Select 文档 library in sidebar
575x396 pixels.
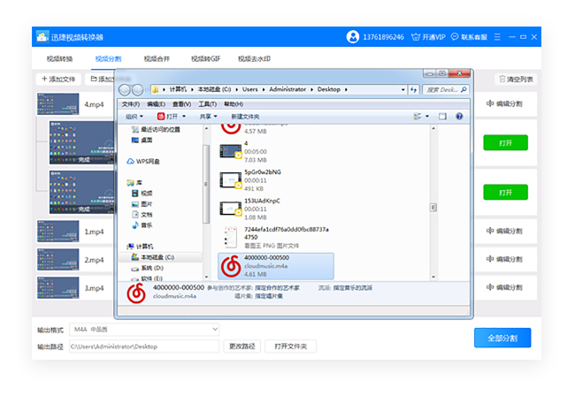(x=142, y=214)
